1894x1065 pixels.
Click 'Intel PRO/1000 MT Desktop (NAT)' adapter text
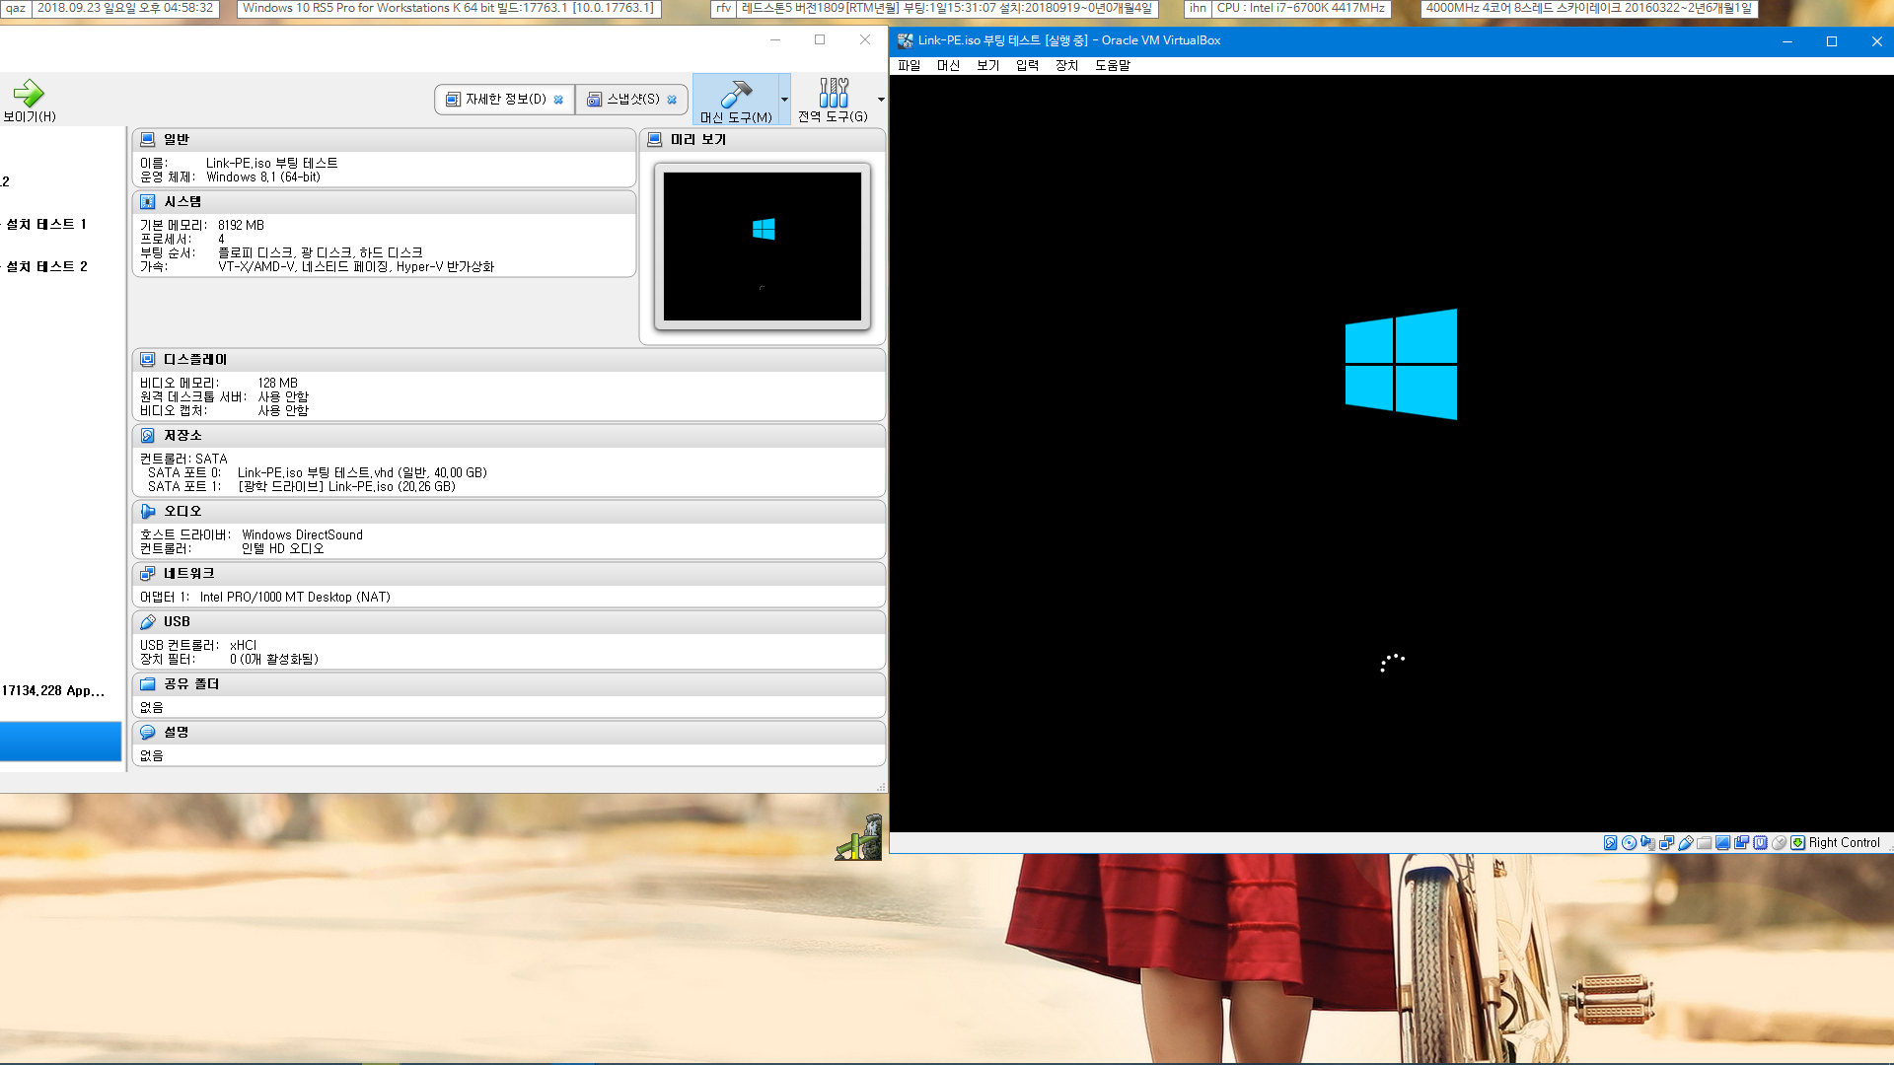tap(295, 597)
